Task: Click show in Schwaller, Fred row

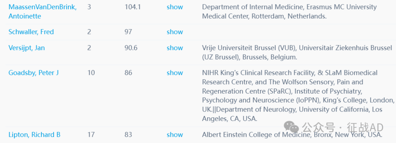Action: [175, 32]
